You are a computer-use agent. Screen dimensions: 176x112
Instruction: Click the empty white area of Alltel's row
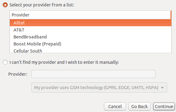(98, 23)
